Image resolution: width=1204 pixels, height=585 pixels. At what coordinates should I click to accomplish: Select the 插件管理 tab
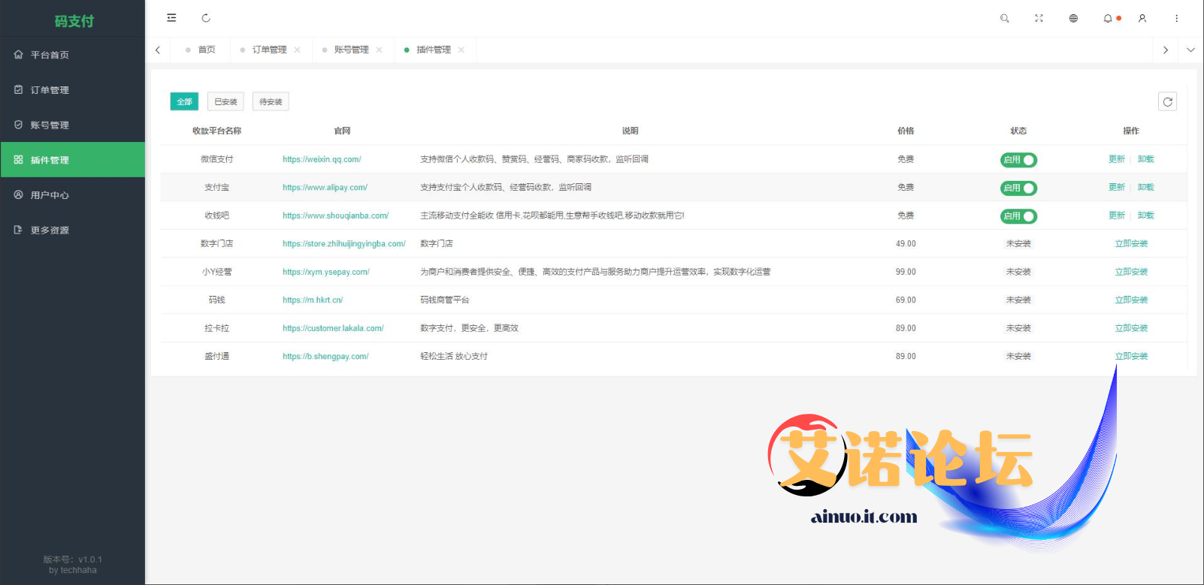point(434,50)
